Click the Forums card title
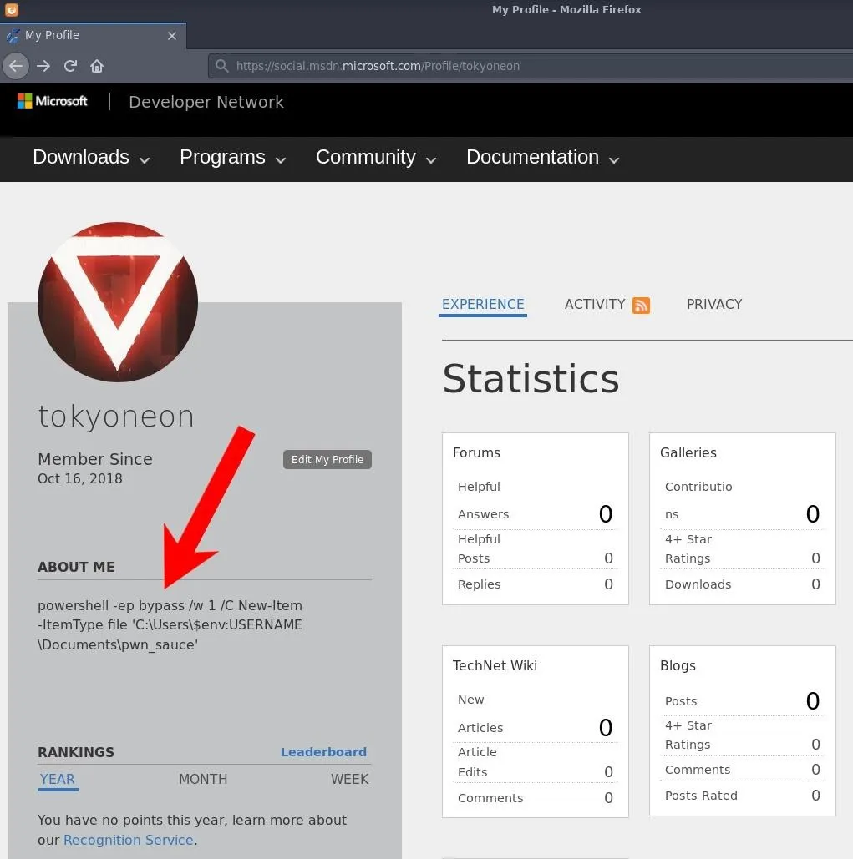This screenshot has height=859, width=853. 476,453
